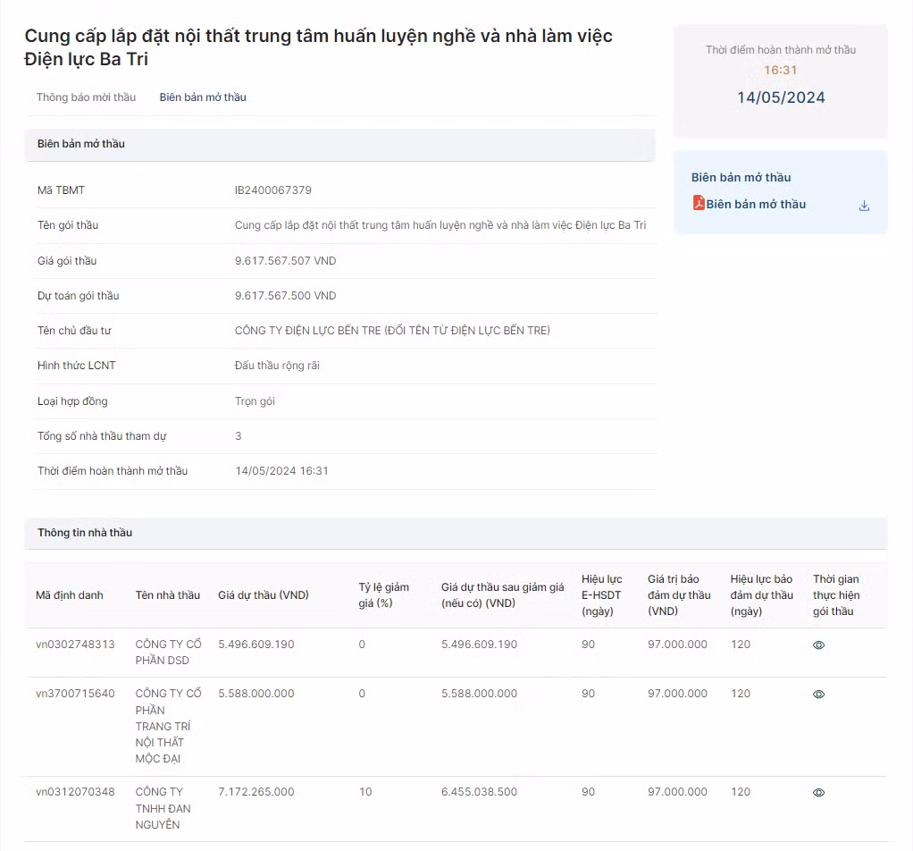Click the TBMT code IB2400067379
This screenshot has height=851, width=913.
272,190
